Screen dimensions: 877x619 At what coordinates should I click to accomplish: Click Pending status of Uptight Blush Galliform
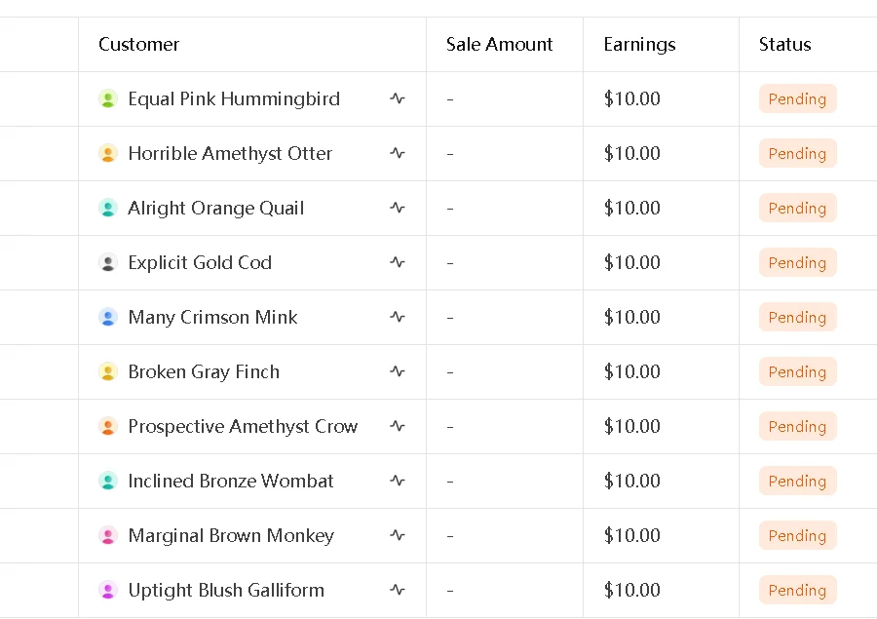click(797, 590)
